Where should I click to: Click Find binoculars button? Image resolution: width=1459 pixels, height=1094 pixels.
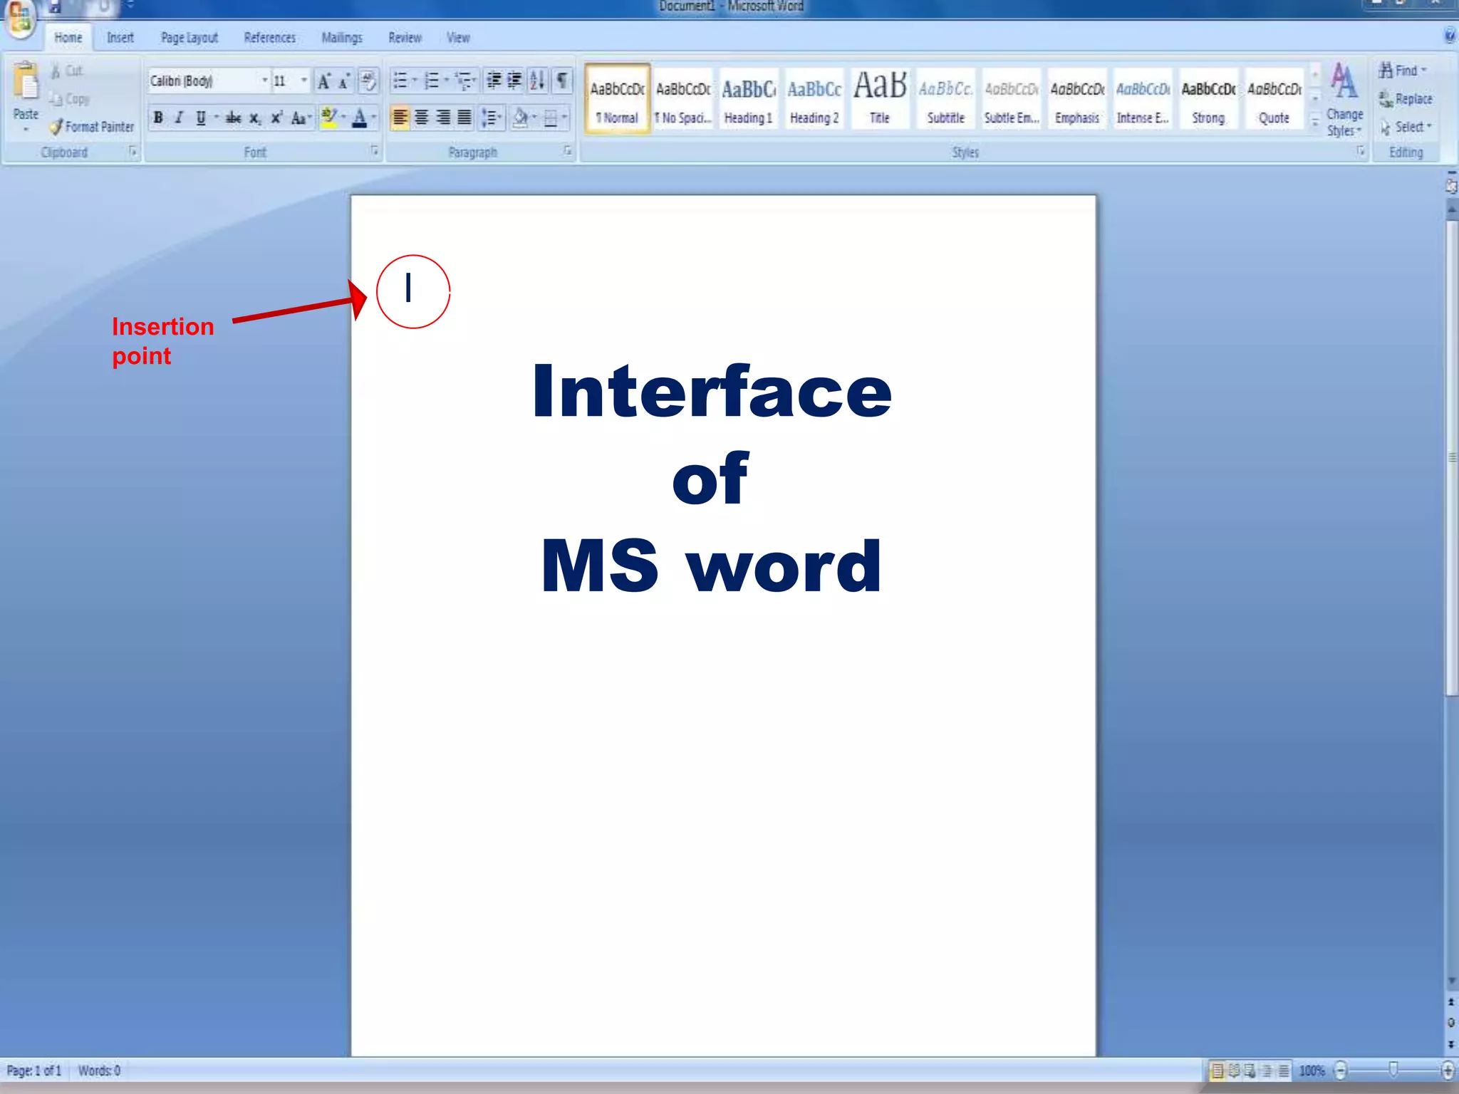tap(1401, 71)
